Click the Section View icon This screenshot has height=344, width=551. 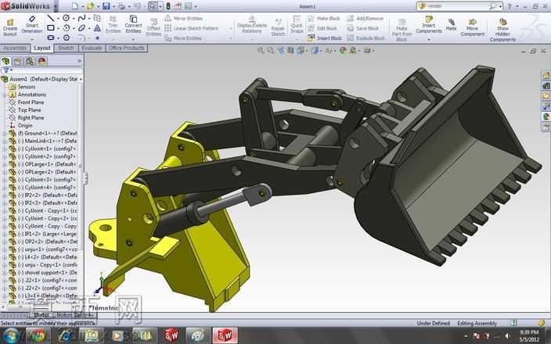click(x=290, y=51)
